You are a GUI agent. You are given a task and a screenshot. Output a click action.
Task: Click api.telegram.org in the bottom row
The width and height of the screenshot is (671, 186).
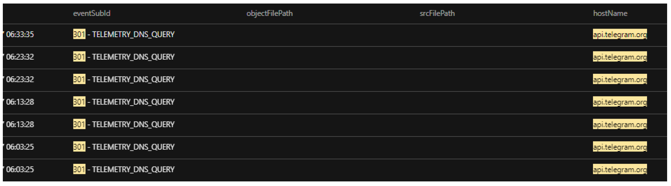(619, 169)
